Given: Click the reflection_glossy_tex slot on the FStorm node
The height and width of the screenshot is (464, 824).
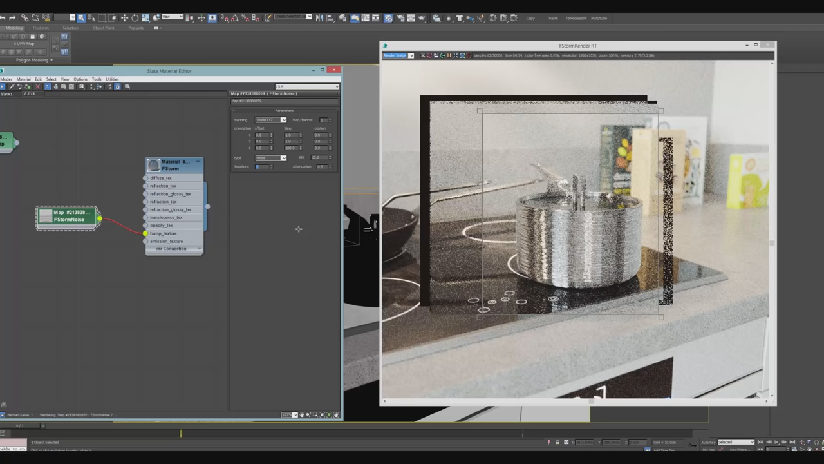Looking at the screenshot, I should 171,193.
